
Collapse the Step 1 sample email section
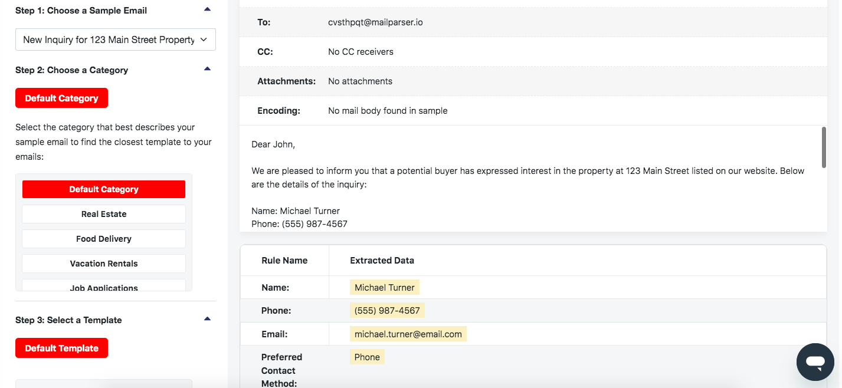[x=207, y=9]
